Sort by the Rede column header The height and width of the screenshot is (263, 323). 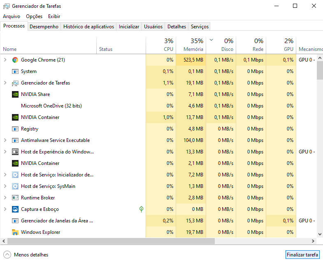coord(251,46)
